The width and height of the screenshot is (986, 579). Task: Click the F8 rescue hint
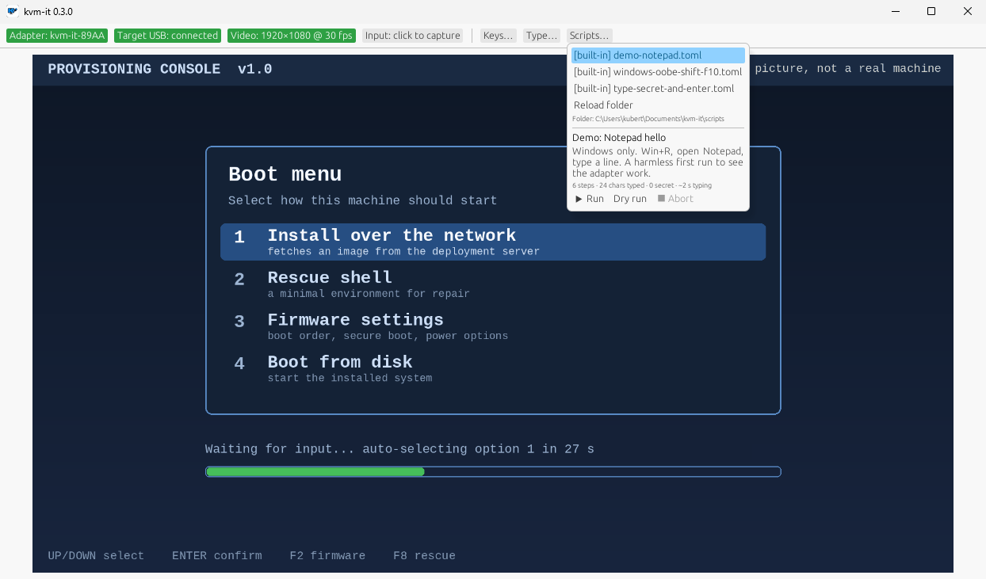click(x=424, y=556)
